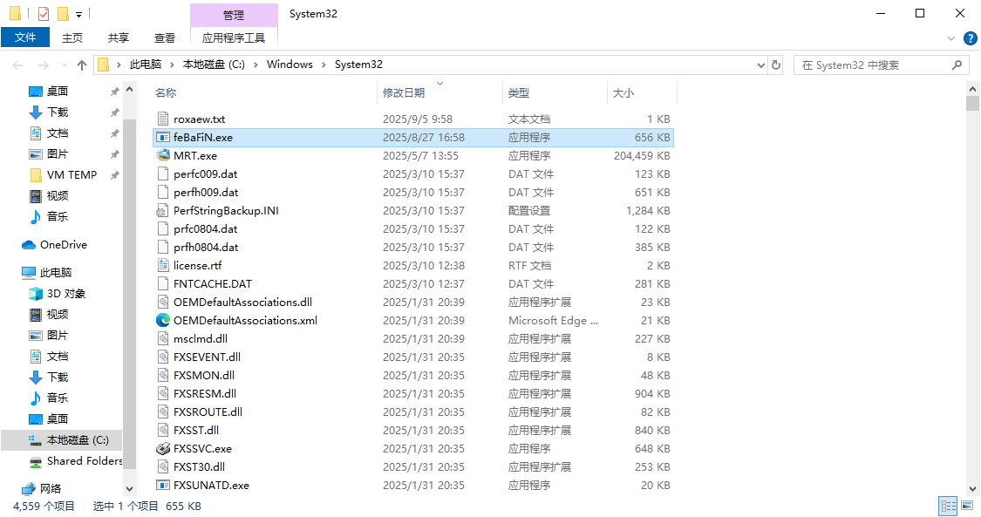Click the file list vertical scrollbar
981x517 pixels.
coord(973,262)
